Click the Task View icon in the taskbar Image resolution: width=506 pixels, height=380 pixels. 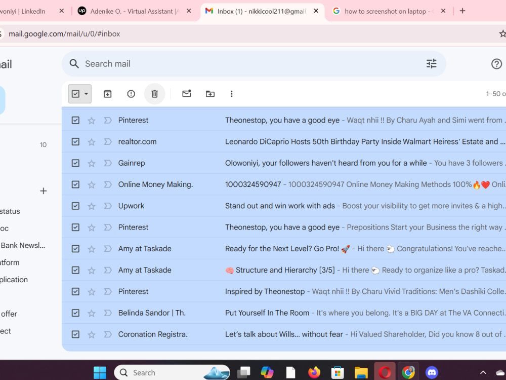[x=244, y=372]
